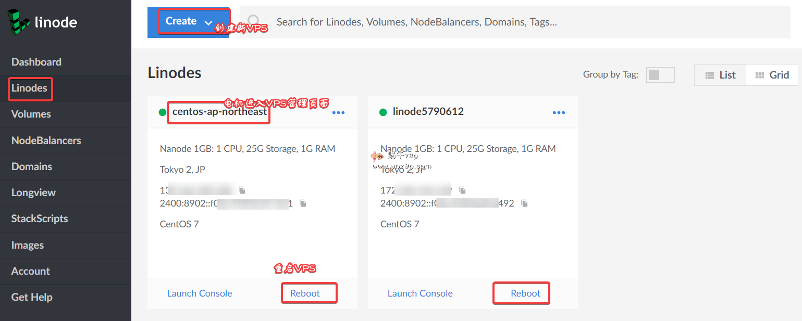
Task: Go to NodeBalancers section
Action: point(46,140)
